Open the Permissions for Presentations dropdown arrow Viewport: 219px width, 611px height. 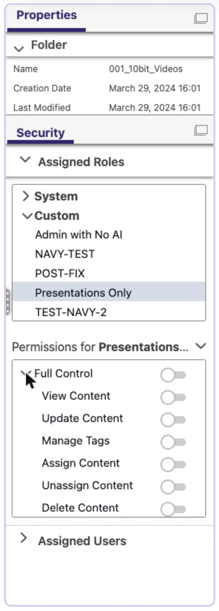pyautogui.click(x=201, y=346)
